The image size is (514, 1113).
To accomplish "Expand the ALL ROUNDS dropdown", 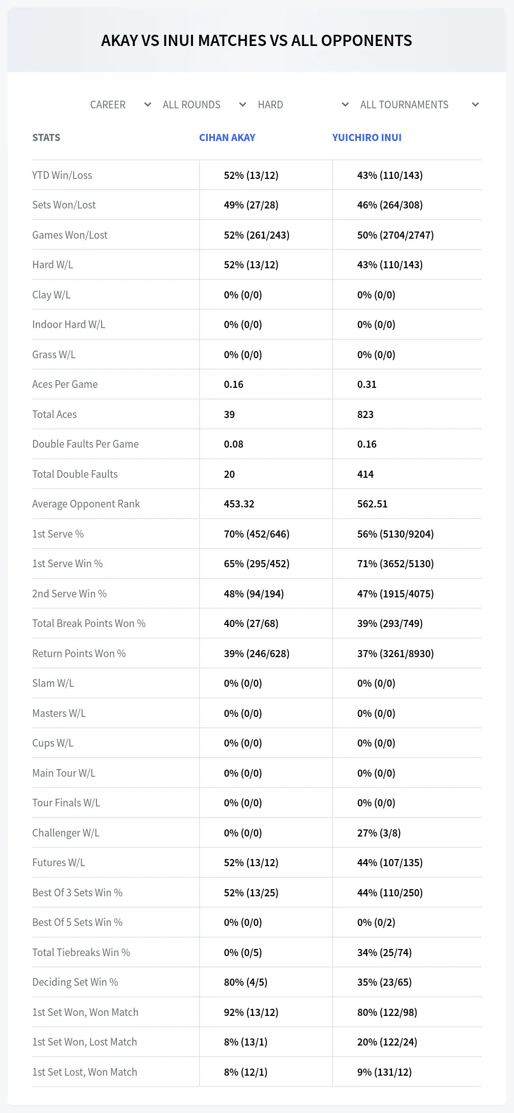I will (204, 105).
